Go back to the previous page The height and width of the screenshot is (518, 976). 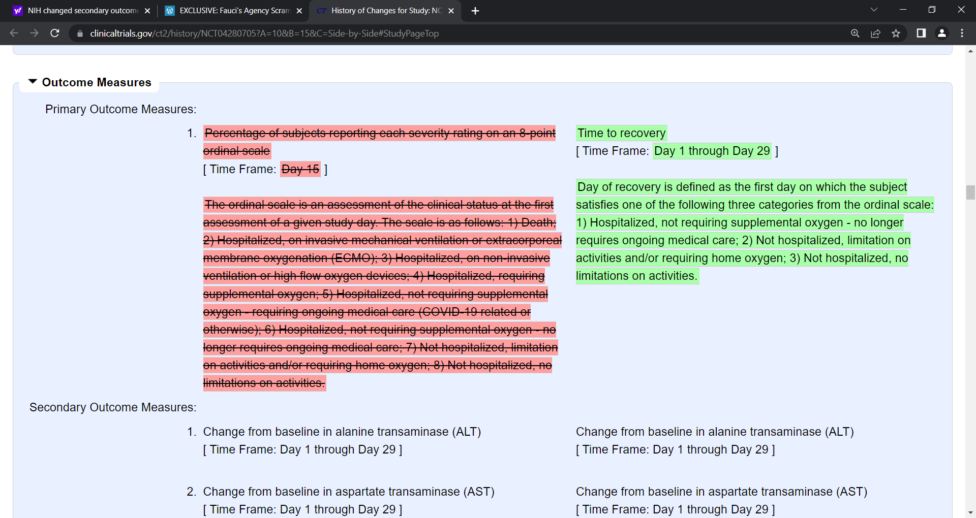tap(14, 33)
